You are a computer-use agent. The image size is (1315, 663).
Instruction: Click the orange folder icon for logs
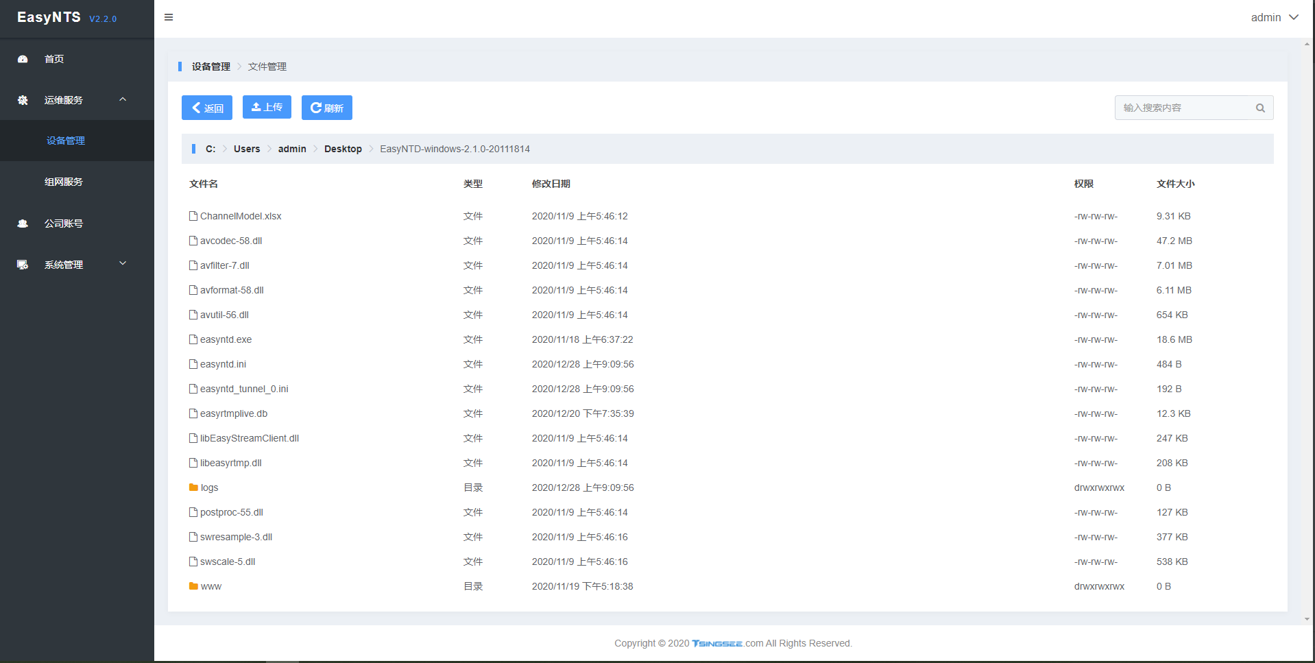click(193, 487)
